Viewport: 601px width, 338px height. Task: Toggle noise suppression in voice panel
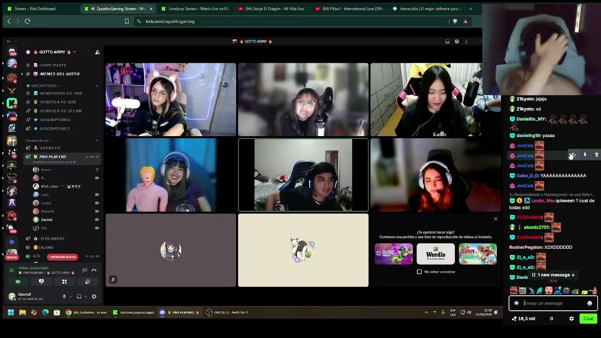85,270
